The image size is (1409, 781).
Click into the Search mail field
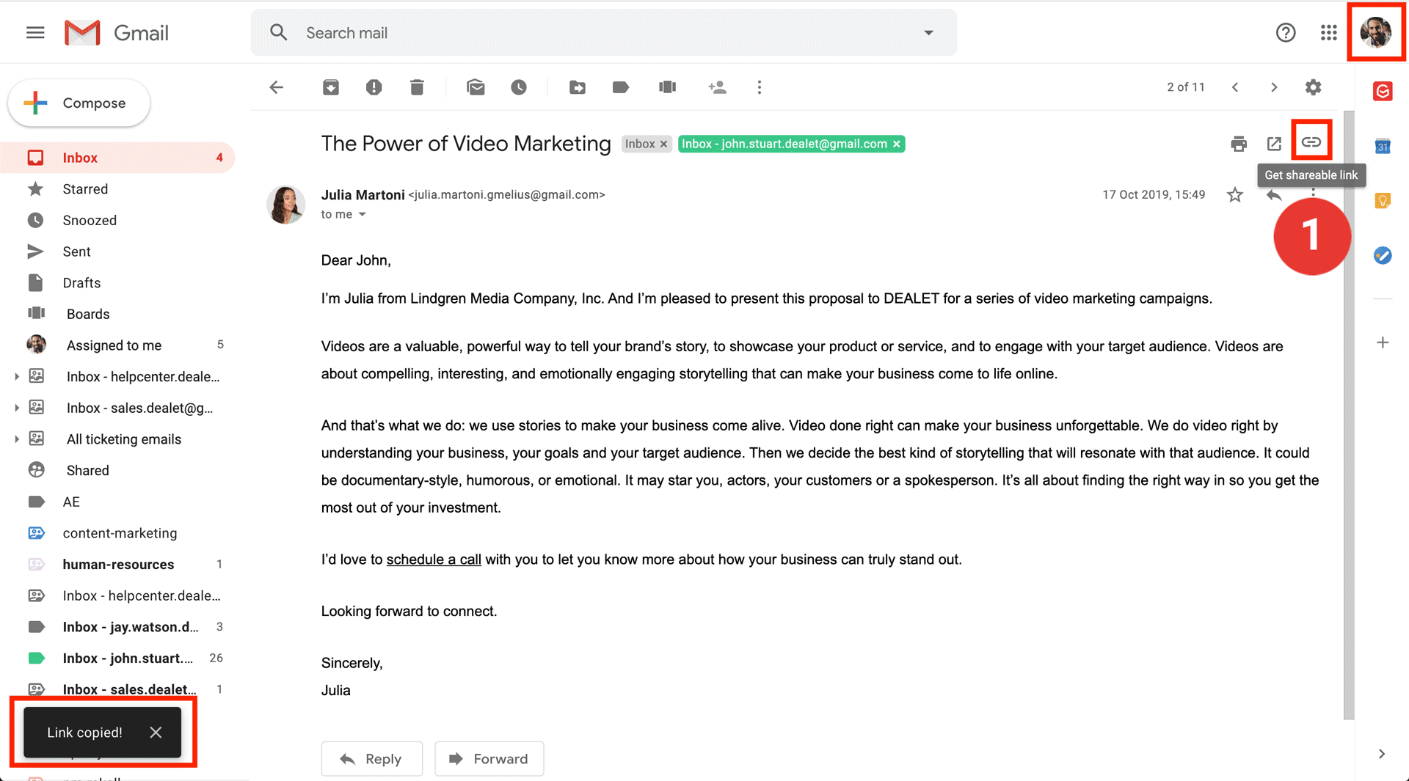pyautogui.click(x=603, y=33)
